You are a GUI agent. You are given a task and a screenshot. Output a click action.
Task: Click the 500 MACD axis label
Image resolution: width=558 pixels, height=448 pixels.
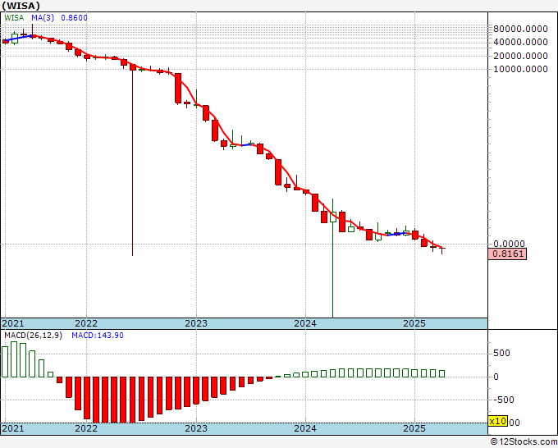point(501,353)
